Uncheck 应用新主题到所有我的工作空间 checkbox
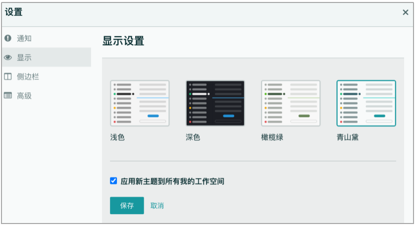Screen dimensions: 416x226 point(113,181)
